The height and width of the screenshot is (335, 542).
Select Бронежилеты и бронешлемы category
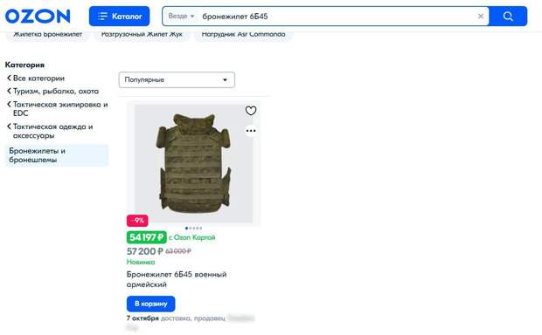[57, 155]
